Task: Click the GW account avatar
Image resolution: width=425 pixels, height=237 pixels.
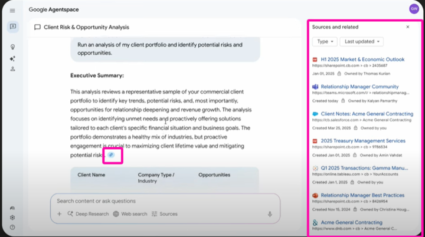Action: coord(414,9)
